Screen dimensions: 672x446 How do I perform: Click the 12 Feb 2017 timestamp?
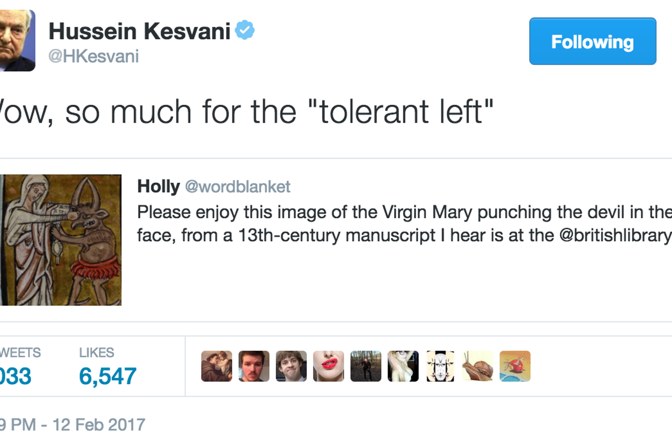click(x=98, y=425)
